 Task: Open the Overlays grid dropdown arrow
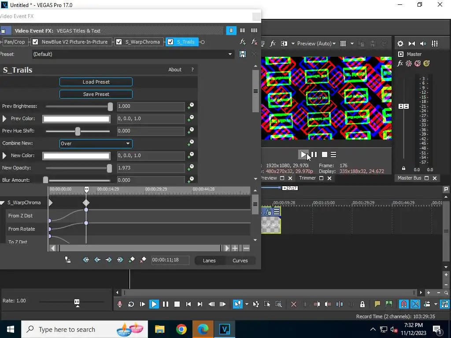tap(352, 44)
